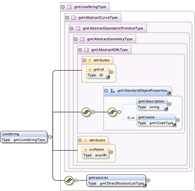Viewport: 195px width, 191px height.
Task: Collapse the sequence before gml:StandardObjectProperties
Action: click(x=93, y=112)
